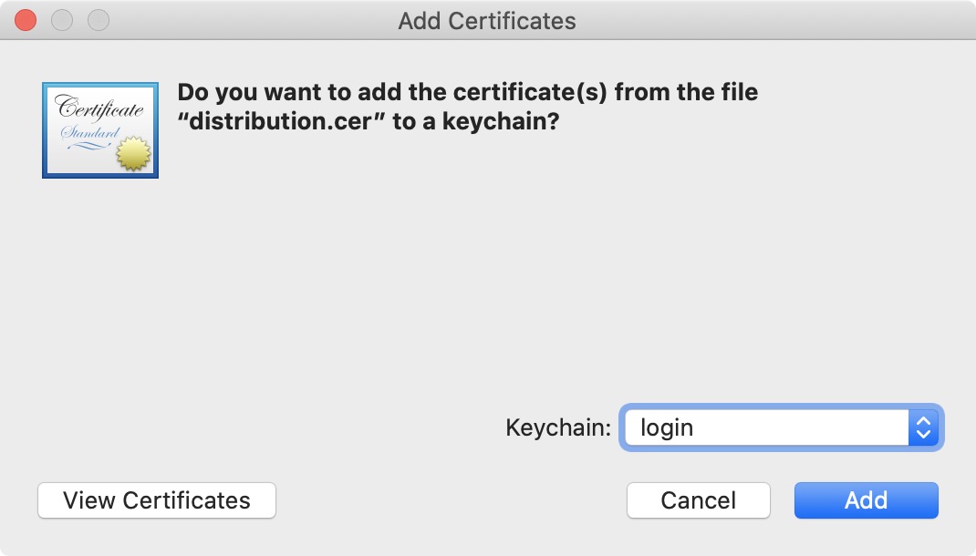
Task: Click the Certificate Standard document icon
Action: 100,130
